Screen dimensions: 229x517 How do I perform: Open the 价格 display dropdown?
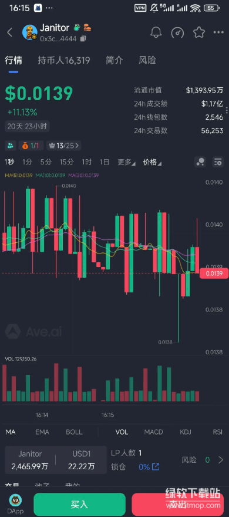152,162
